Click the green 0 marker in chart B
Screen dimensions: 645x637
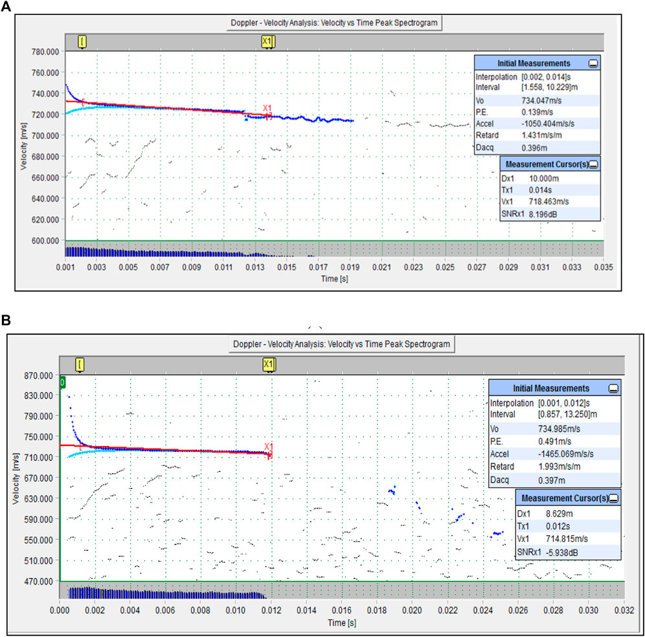tap(63, 383)
